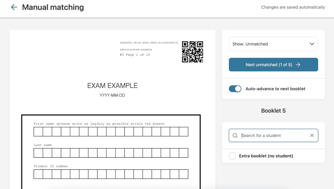Image resolution: width=334 pixels, height=189 pixels.
Task: Click the magnifier icon in the student search
Action: pos(235,135)
